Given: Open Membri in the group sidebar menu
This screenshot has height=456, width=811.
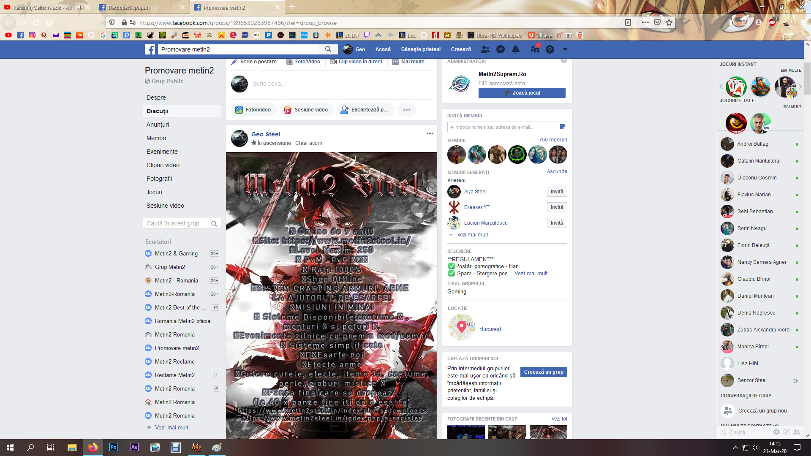Looking at the screenshot, I should coord(156,138).
